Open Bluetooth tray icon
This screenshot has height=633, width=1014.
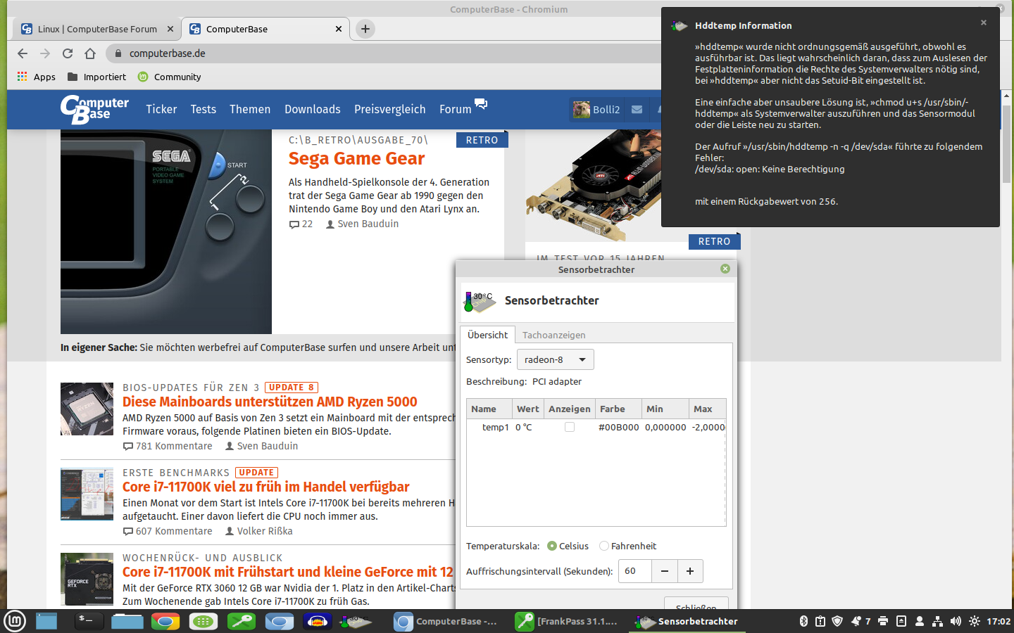click(803, 621)
